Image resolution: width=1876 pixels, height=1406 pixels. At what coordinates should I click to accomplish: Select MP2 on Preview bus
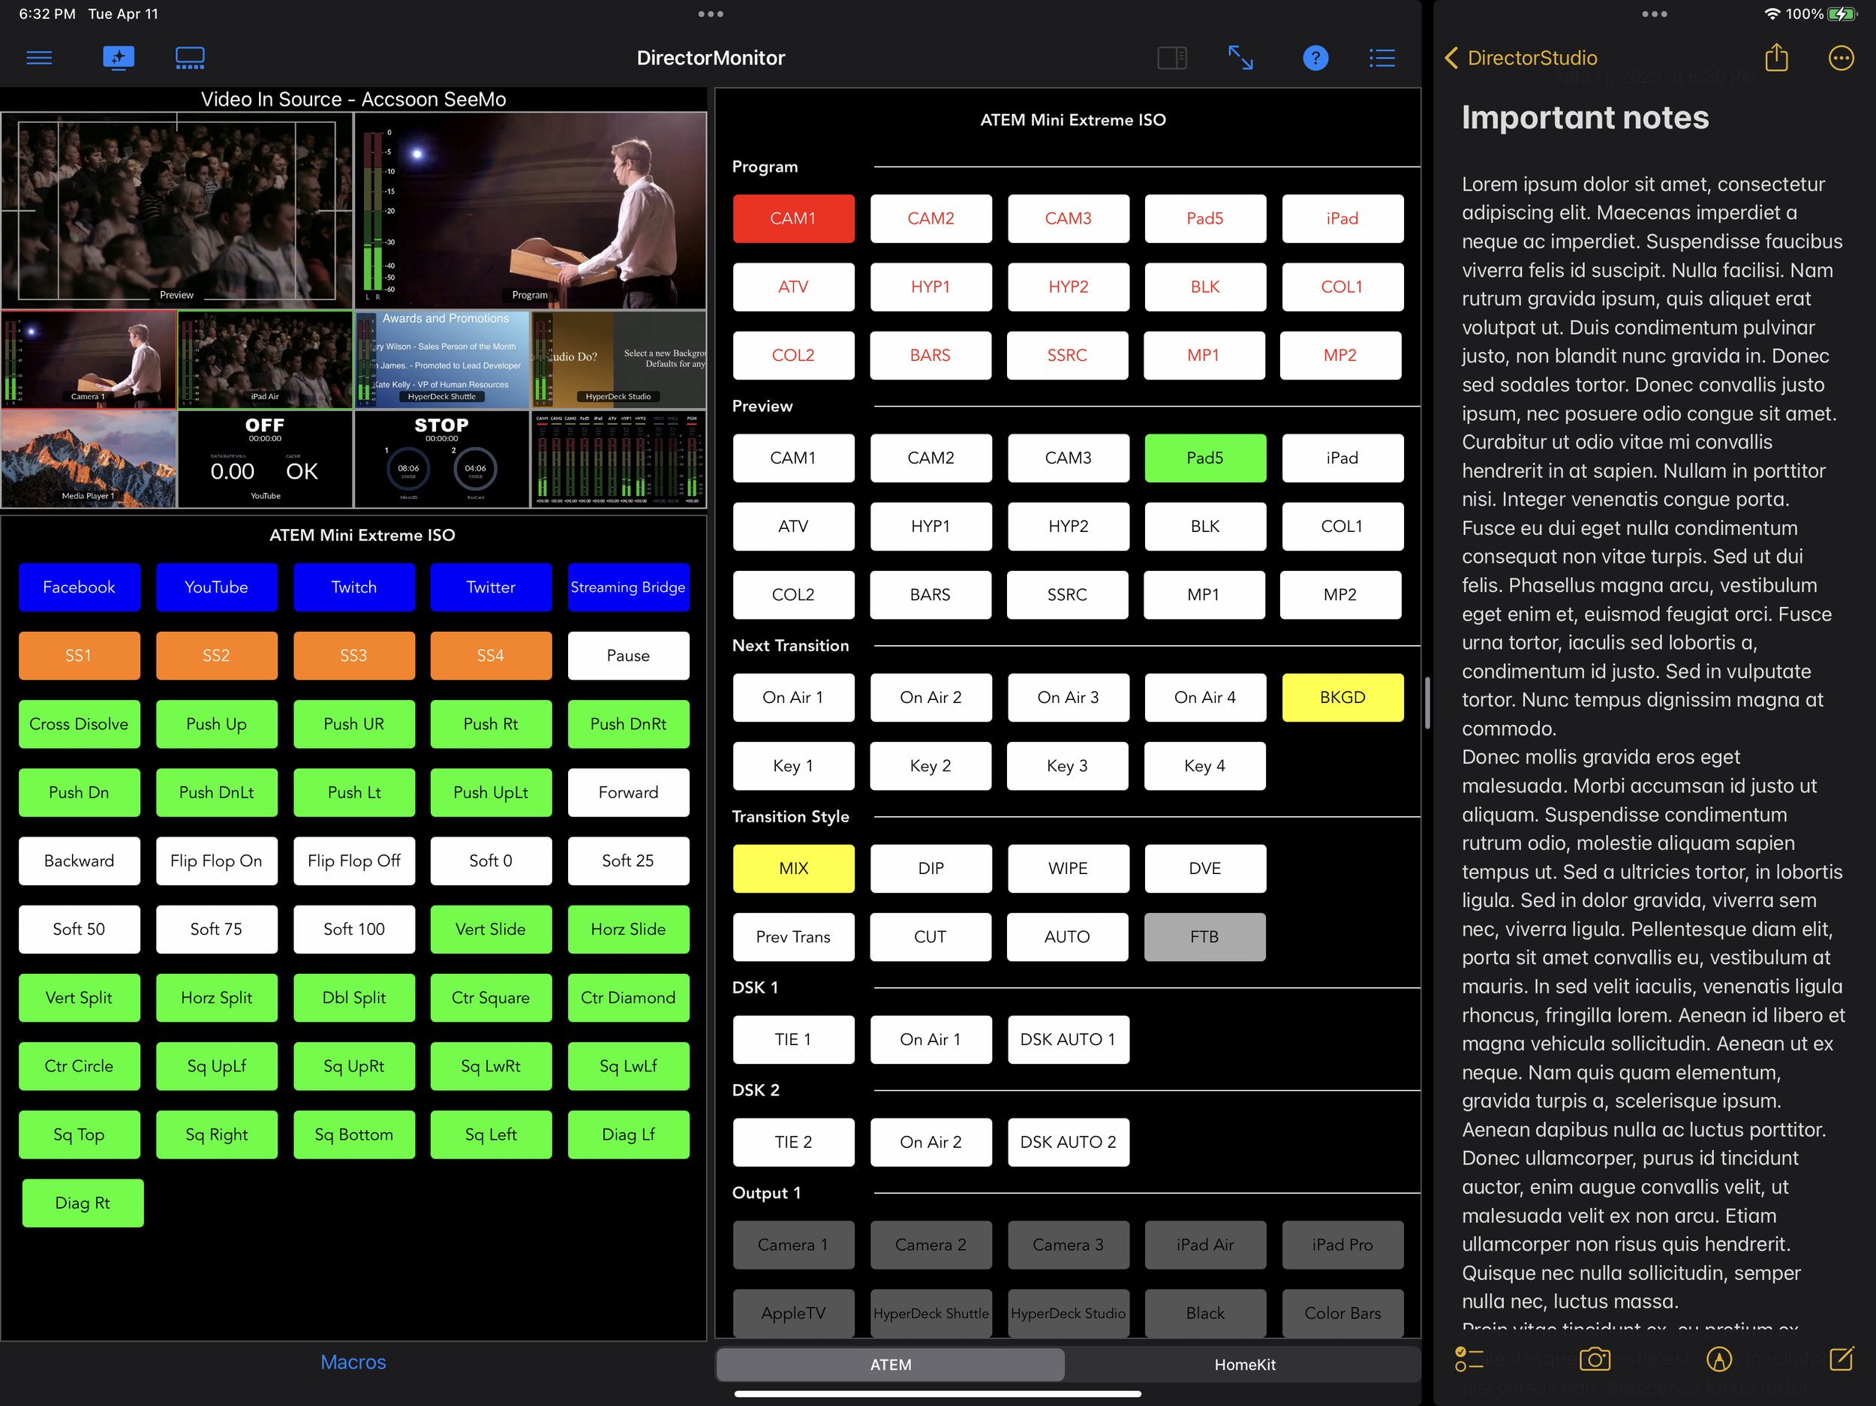coord(1340,594)
